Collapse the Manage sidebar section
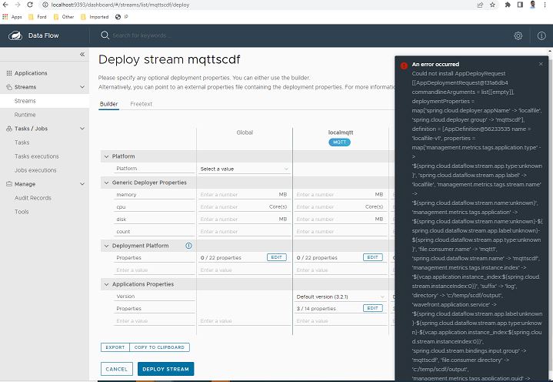 pyautogui.click(x=82, y=184)
